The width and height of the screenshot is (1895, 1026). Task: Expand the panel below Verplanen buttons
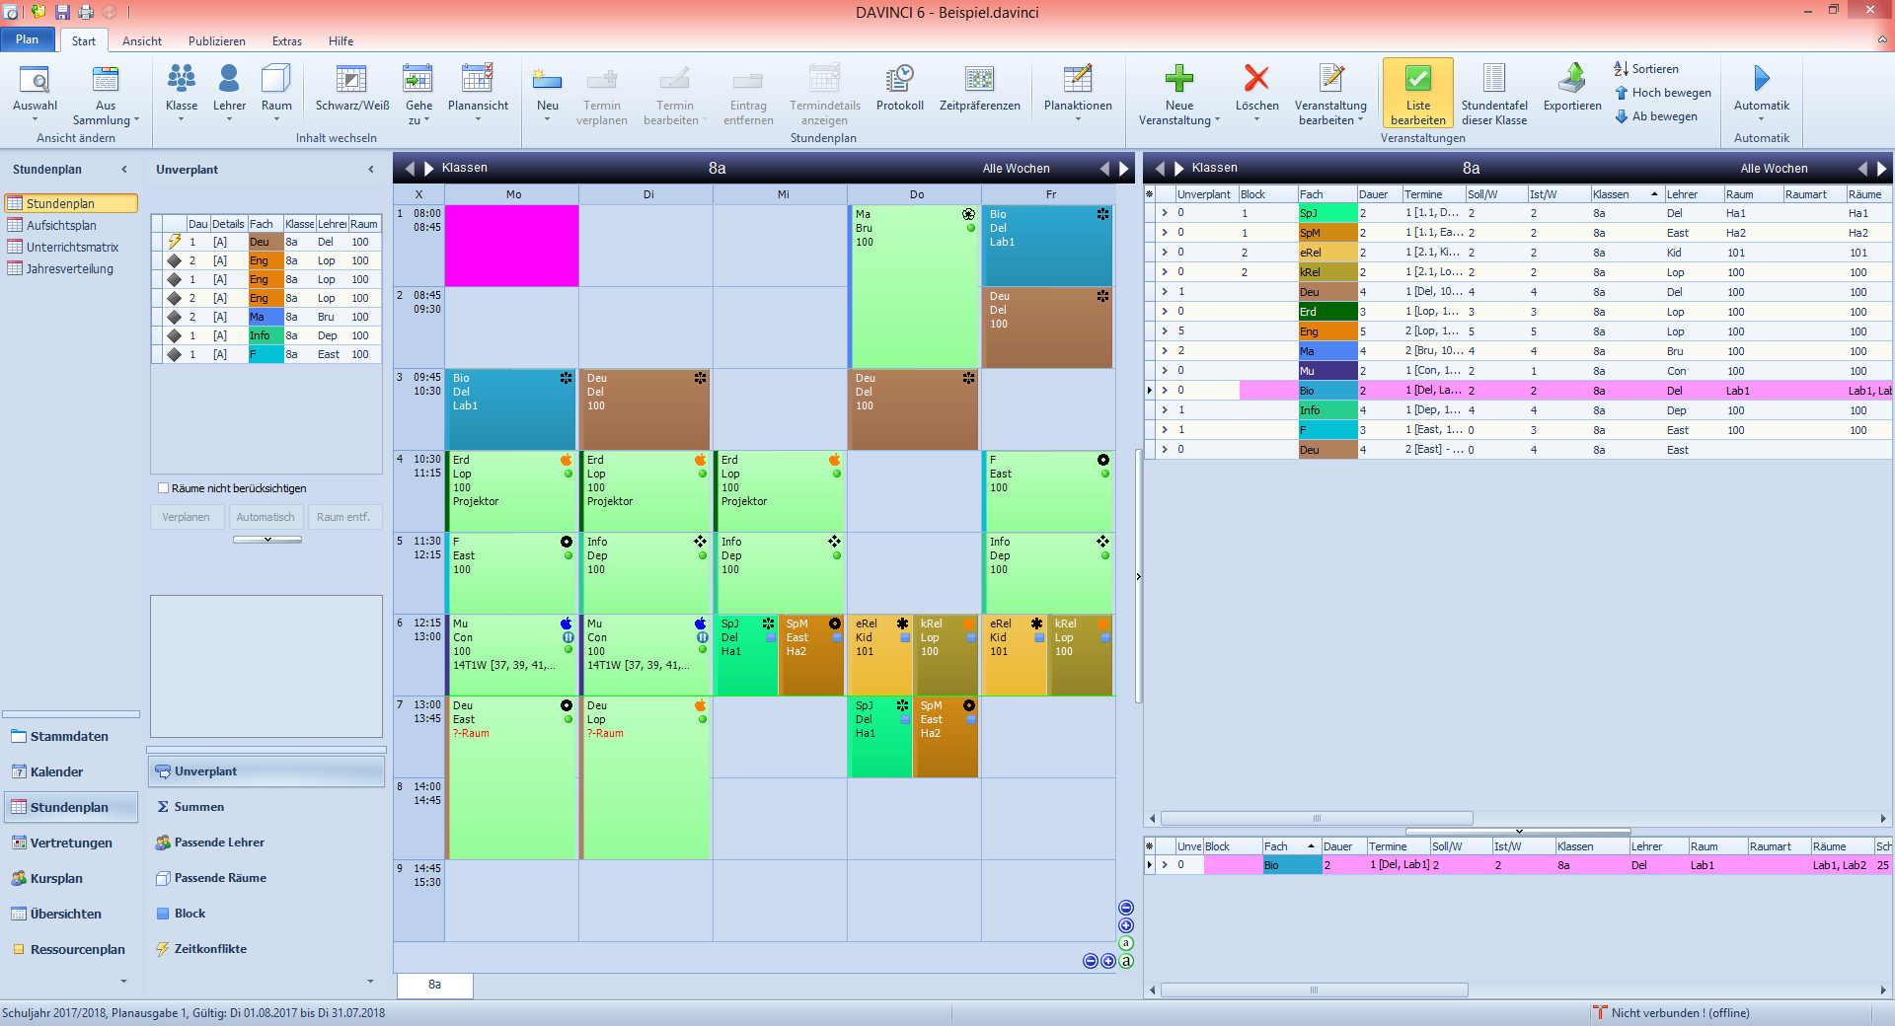267,540
